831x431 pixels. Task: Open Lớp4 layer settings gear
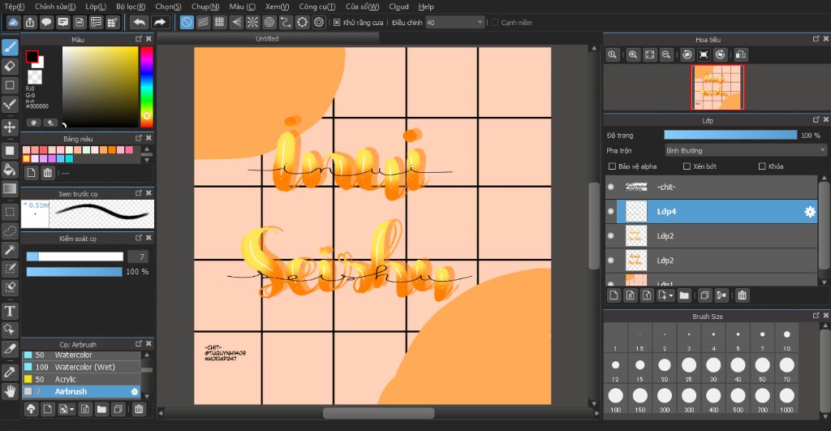click(x=810, y=212)
